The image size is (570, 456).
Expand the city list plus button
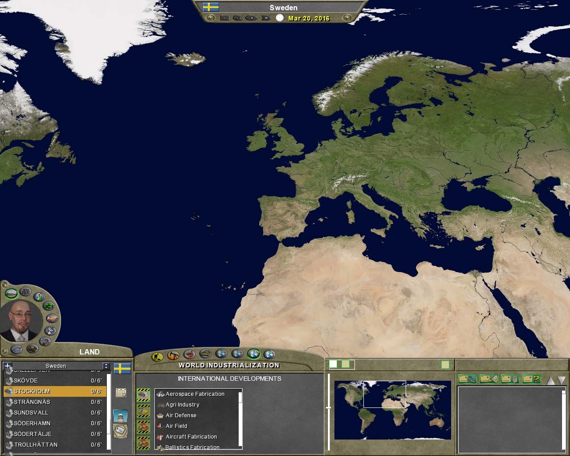click(x=8, y=366)
